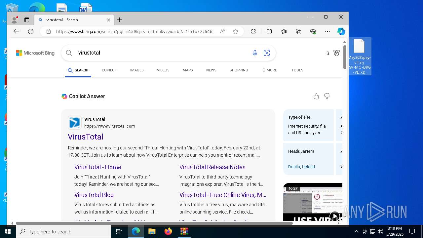423x238 pixels.
Task: Click the taskbar search box
Action: [63, 231]
